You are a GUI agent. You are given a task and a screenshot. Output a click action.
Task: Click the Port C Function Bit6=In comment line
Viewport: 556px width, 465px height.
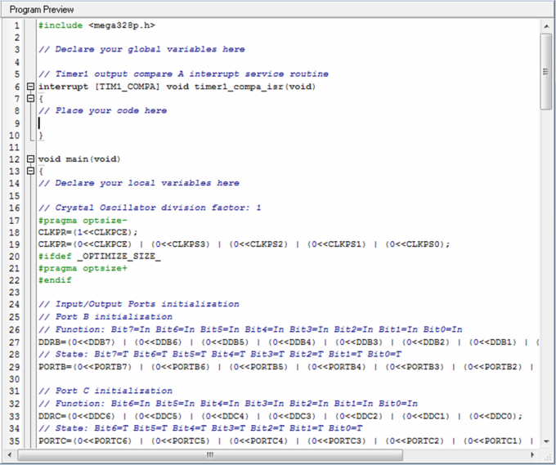228,404
